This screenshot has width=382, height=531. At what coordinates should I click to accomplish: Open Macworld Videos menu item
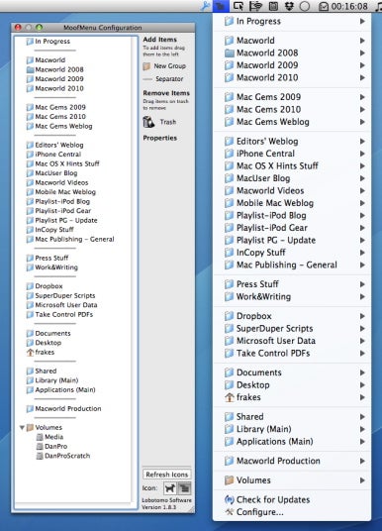tap(292, 190)
